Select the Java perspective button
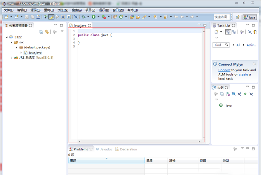The height and width of the screenshot is (175, 261). [x=249, y=17]
